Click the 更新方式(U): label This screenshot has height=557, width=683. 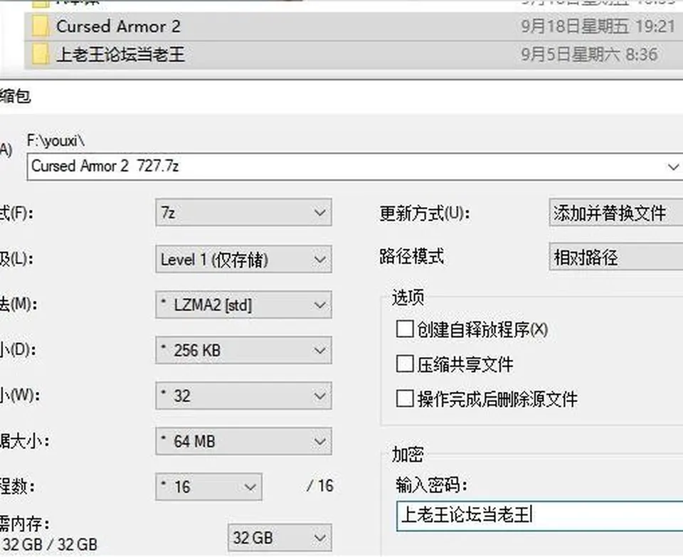(x=425, y=213)
